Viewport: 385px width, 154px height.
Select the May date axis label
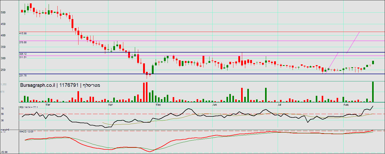(x=158, y=105)
